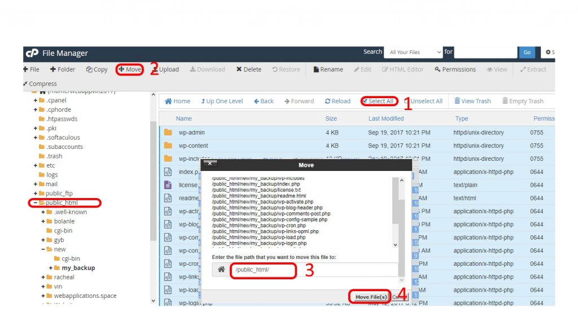578x325 pixels.
Task: Click Empty Trash
Action: [x=523, y=101]
